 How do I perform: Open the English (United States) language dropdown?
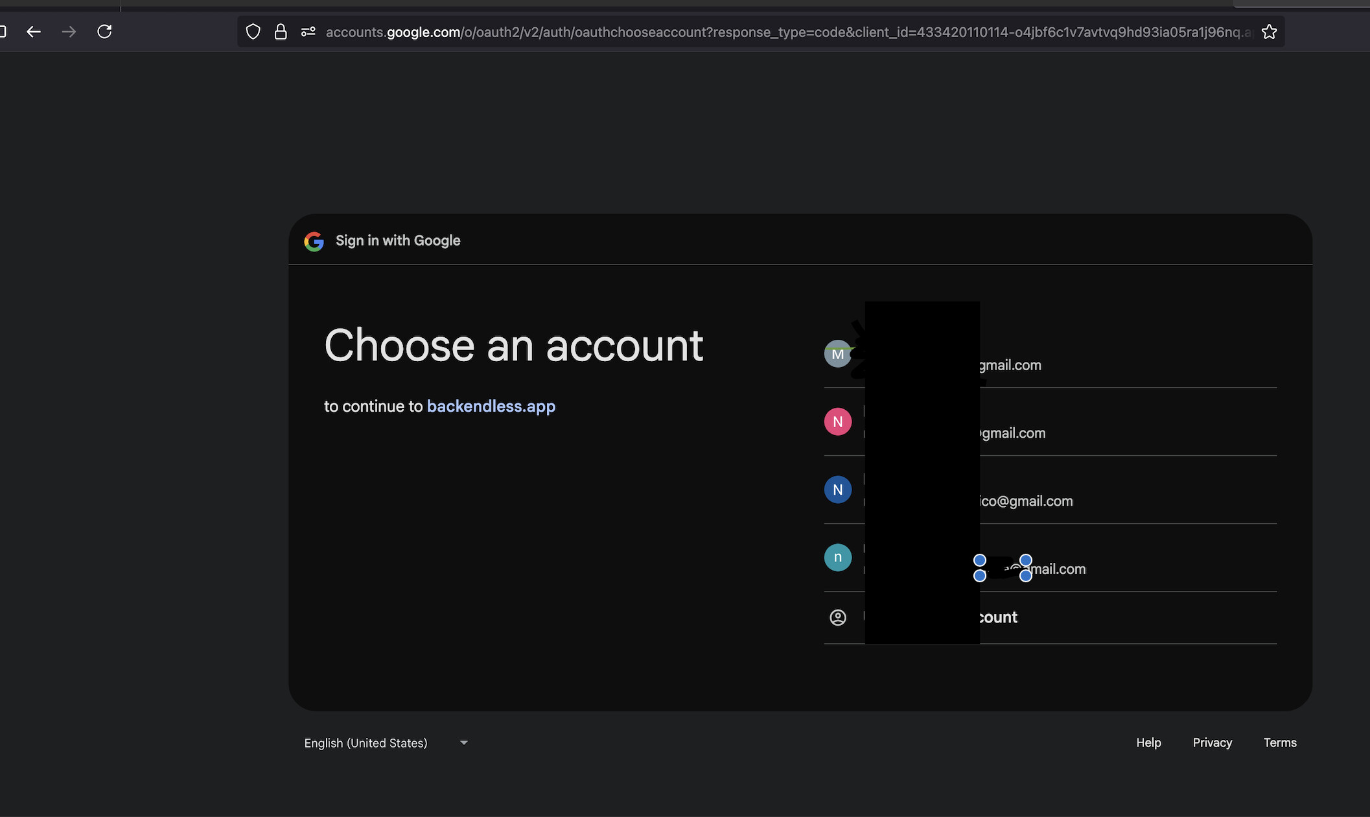386,743
